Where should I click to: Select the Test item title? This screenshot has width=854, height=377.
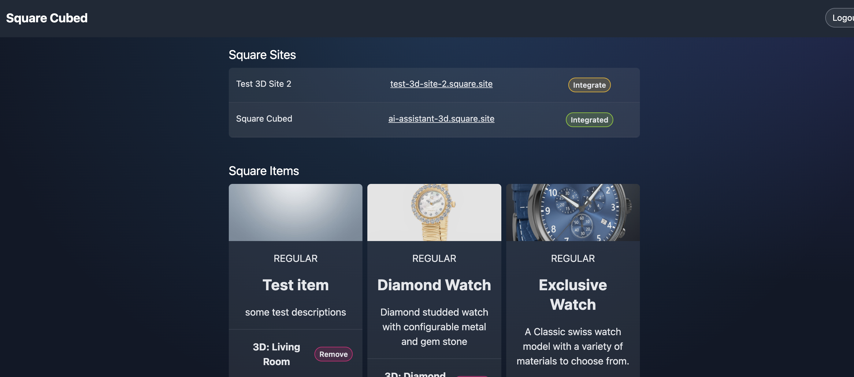(295, 285)
